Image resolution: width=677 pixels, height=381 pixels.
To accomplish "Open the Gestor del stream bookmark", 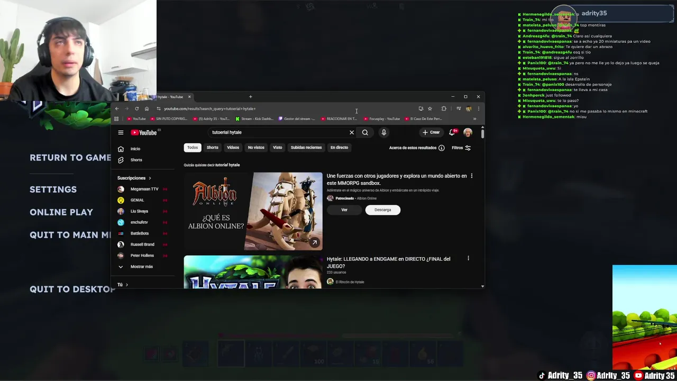I will 296,119.
